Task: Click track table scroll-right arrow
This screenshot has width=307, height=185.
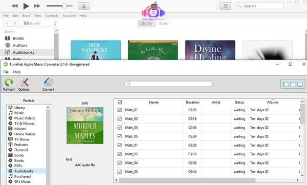Action: (297, 180)
